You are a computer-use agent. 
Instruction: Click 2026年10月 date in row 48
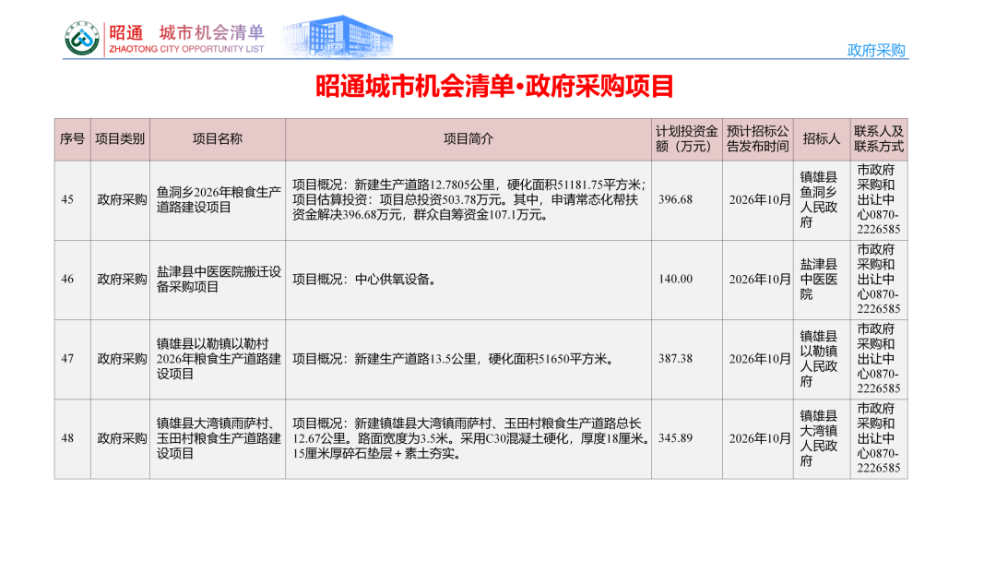[760, 438]
